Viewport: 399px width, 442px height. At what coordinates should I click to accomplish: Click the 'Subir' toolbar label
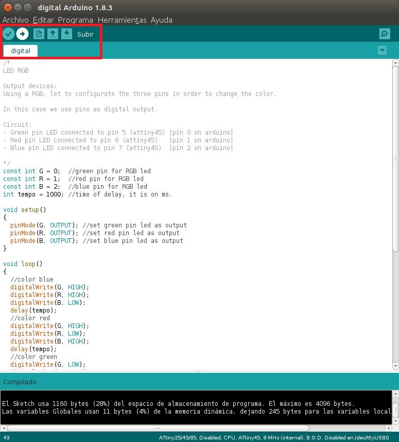point(85,34)
